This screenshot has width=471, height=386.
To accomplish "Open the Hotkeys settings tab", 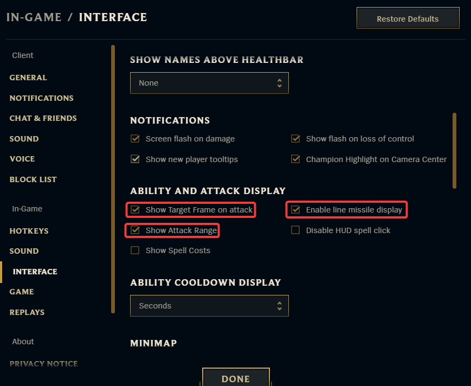I will point(29,231).
